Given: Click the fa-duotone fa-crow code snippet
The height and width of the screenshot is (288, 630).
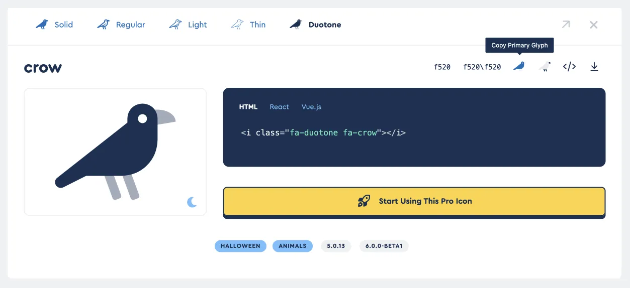Looking at the screenshot, I should point(323,133).
